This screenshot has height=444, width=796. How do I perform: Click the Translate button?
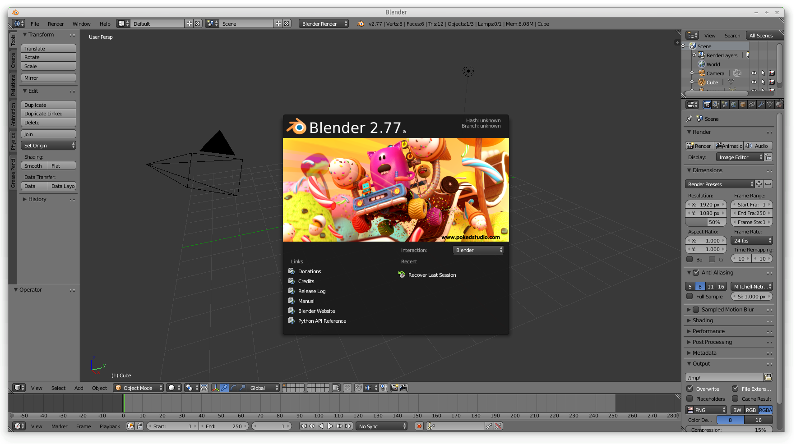click(x=48, y=48)
